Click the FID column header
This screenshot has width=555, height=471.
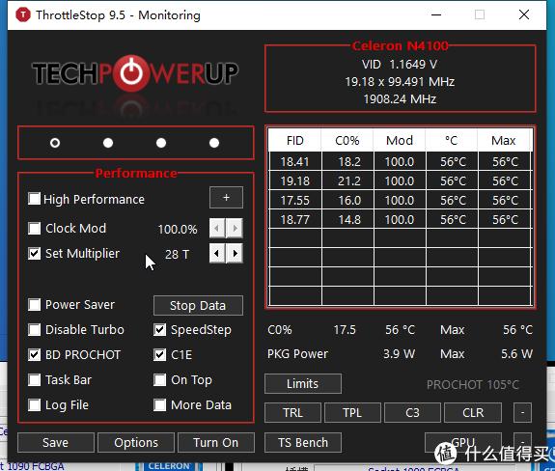[294, 141]
